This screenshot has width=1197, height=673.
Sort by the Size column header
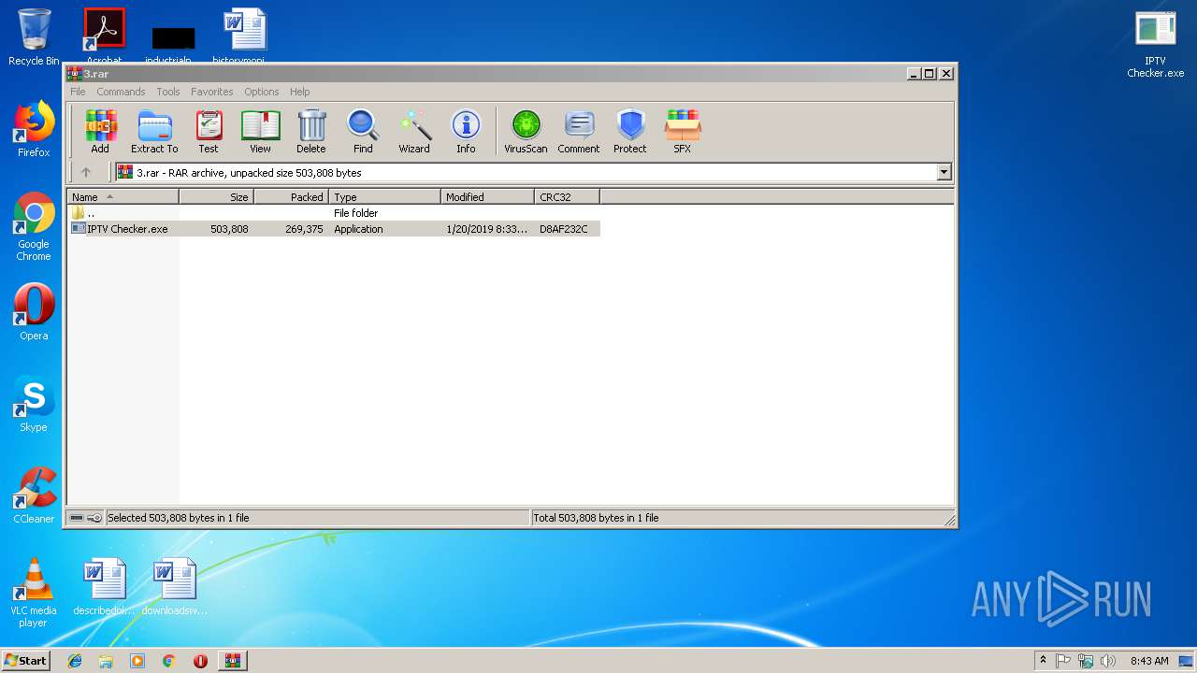[x=216, y=197]
